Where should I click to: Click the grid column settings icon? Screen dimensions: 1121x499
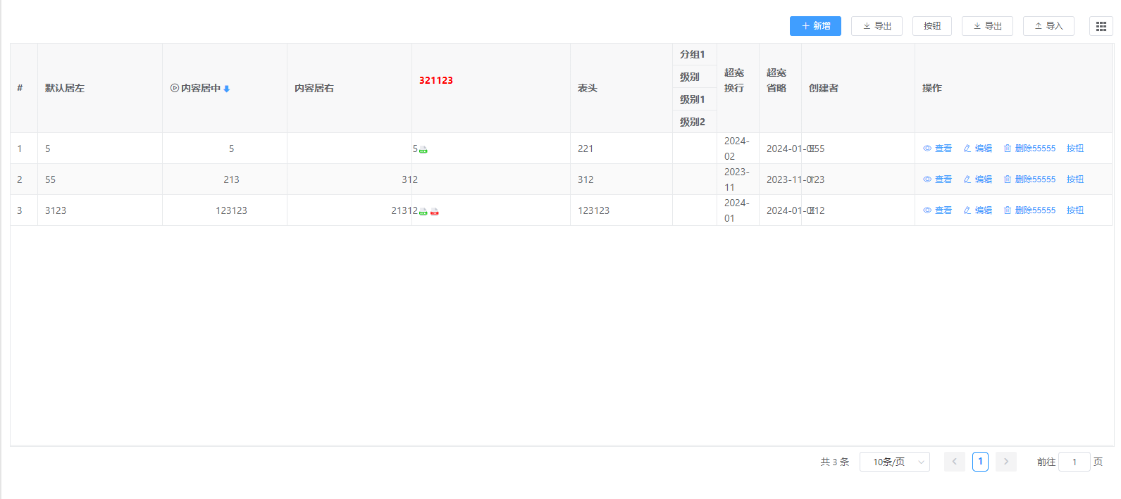[1101, 26]
